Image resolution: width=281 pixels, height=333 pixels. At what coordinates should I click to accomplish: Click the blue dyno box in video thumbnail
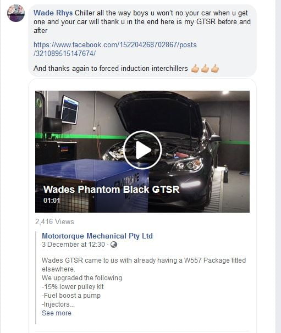[92, 185]
